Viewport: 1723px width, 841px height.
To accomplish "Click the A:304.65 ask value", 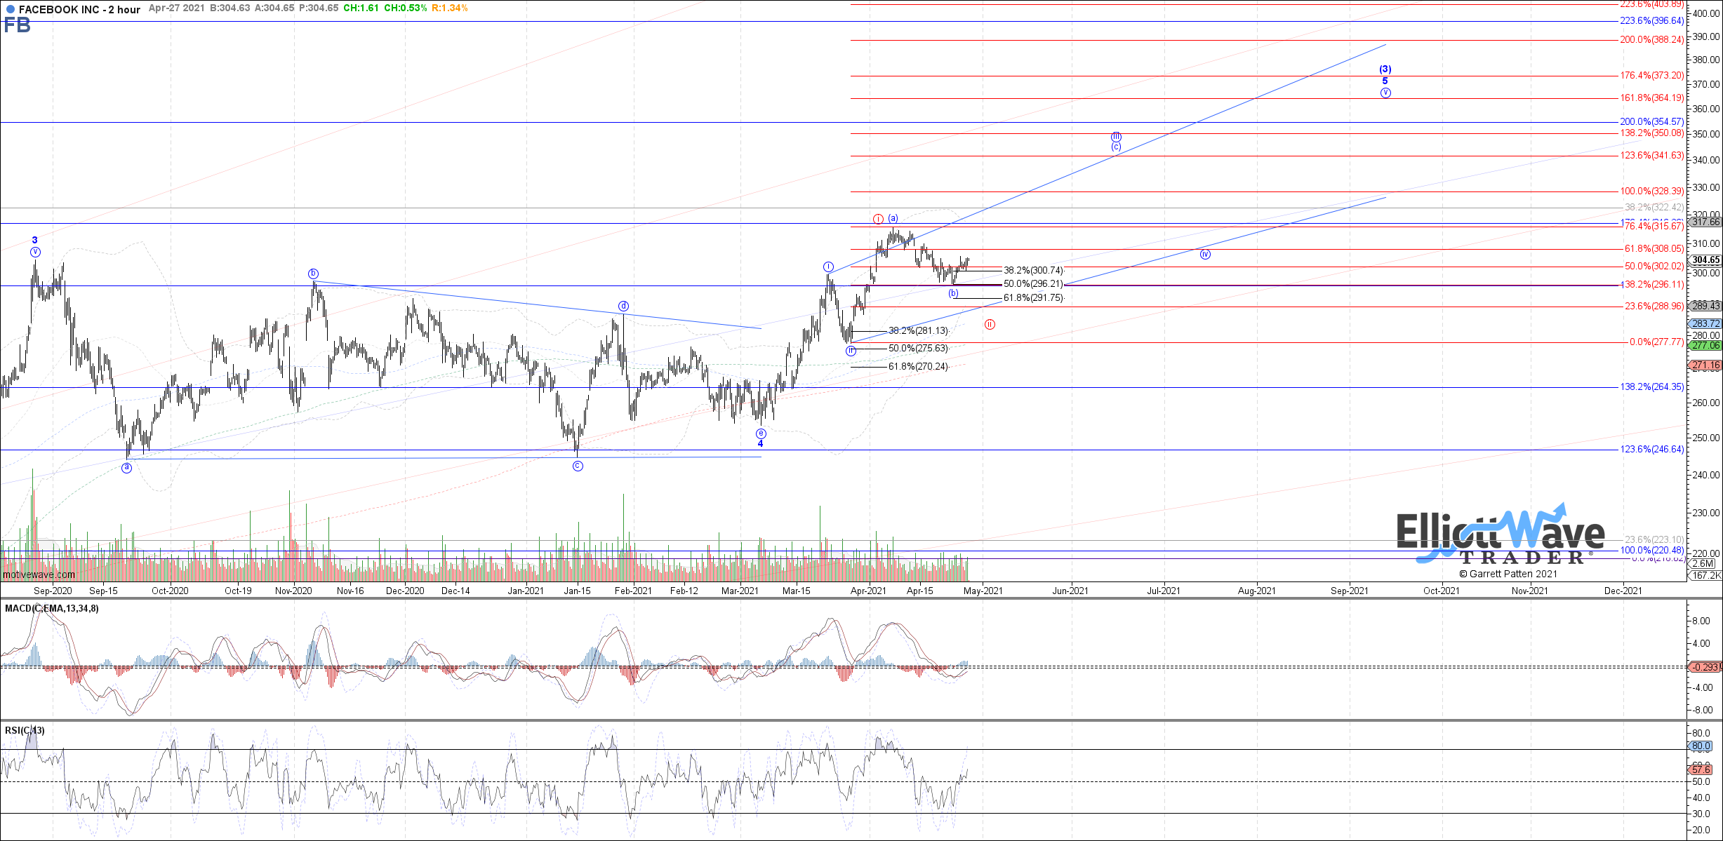I will pyautogui.click(x=274, y=8).
